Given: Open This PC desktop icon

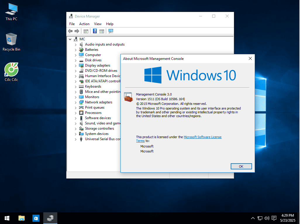Looking at the screenshot, I should [11, 12].
